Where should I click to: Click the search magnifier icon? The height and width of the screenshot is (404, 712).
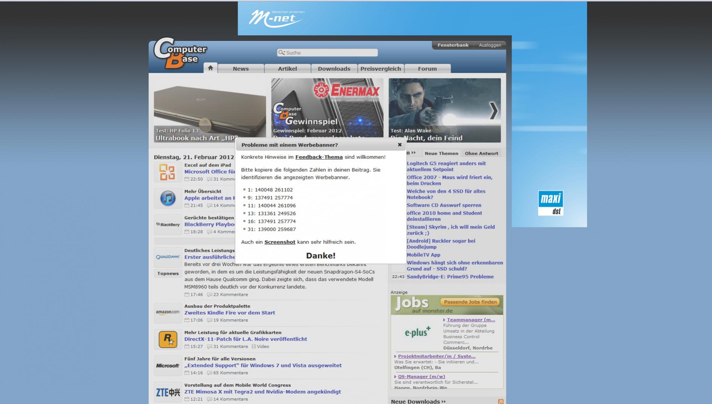click(281, 53)
